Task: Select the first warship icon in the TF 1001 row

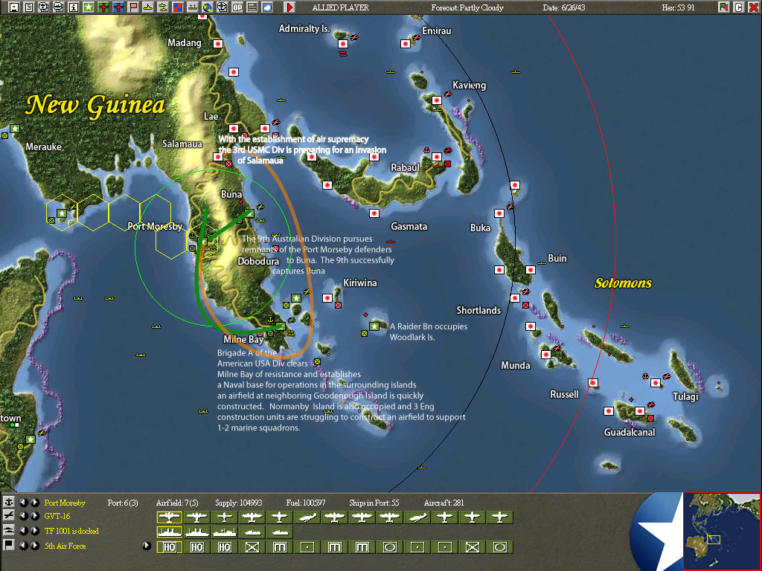Action: [170, 532]
